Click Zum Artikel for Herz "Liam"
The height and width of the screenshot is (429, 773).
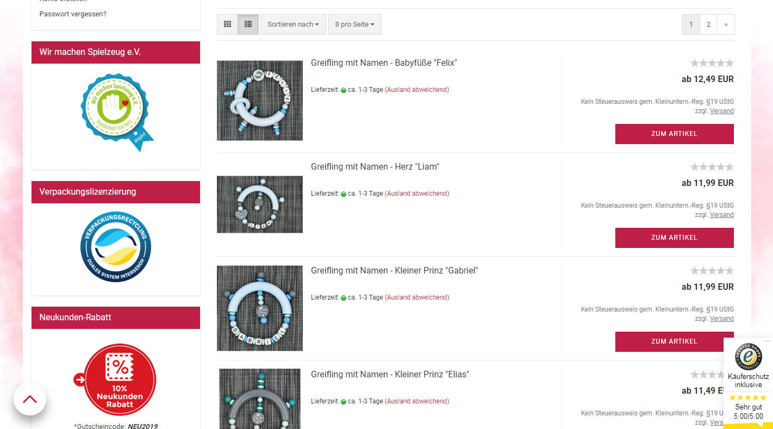click(x=674, y=238)
